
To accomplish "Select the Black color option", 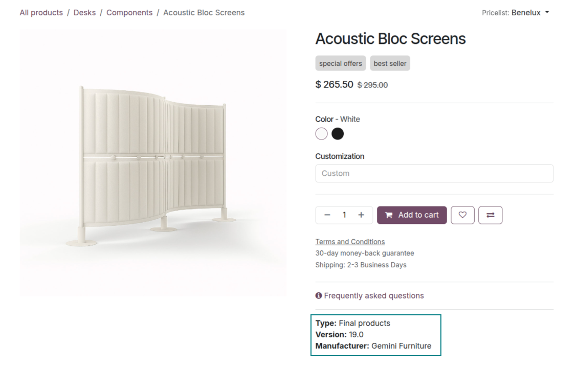I will click(338, 134).
